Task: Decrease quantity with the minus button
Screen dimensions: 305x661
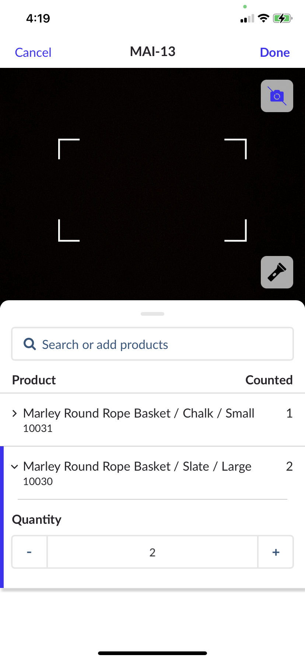Action: click(x=29, y=552)
